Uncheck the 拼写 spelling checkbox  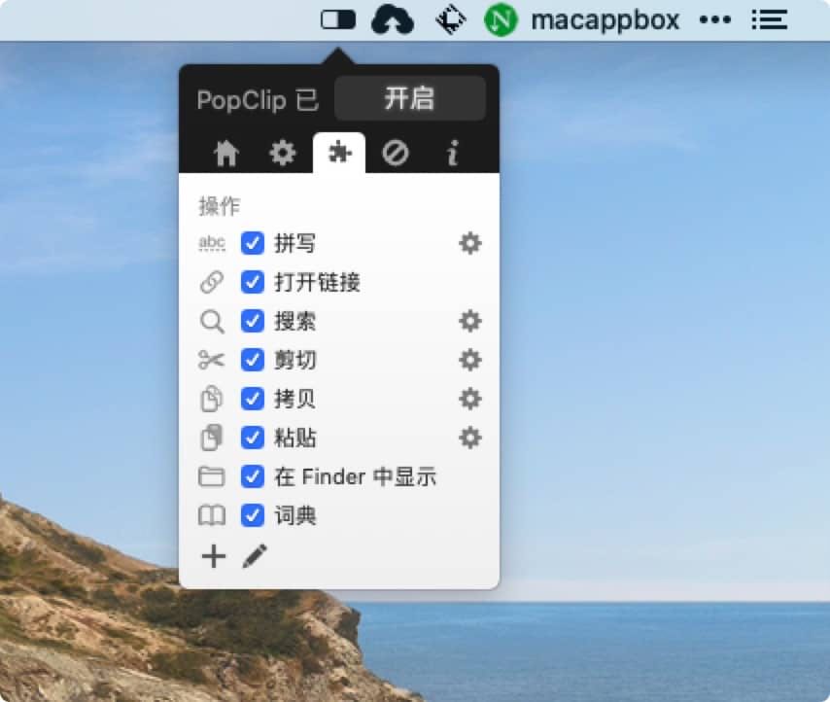253,243
